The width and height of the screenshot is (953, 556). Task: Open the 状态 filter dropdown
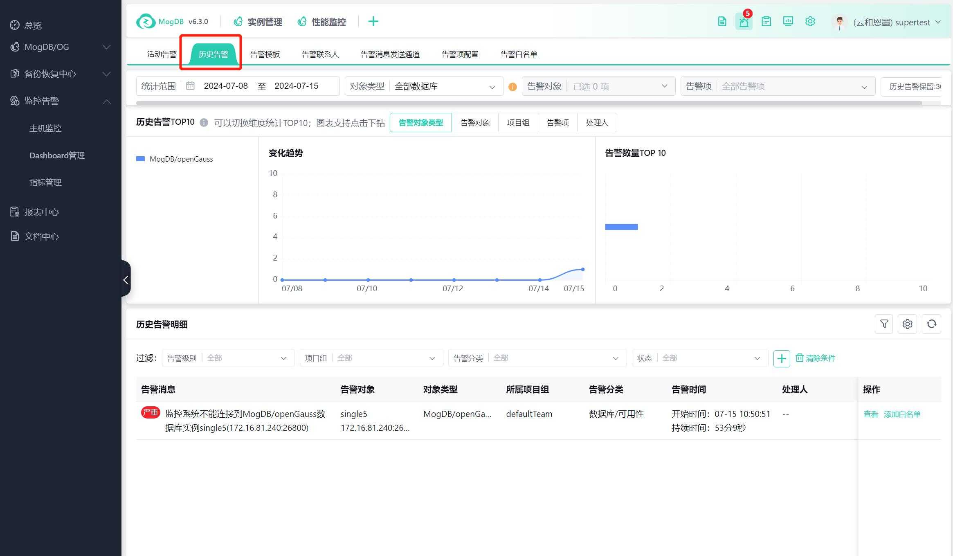700,358
